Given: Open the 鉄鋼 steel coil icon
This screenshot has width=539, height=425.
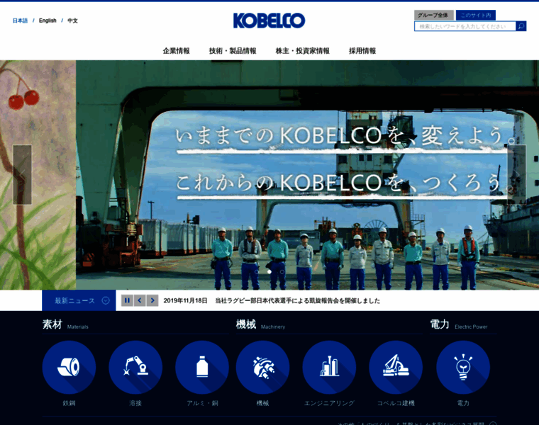Looking at the screenshot, I should [69, 367].
